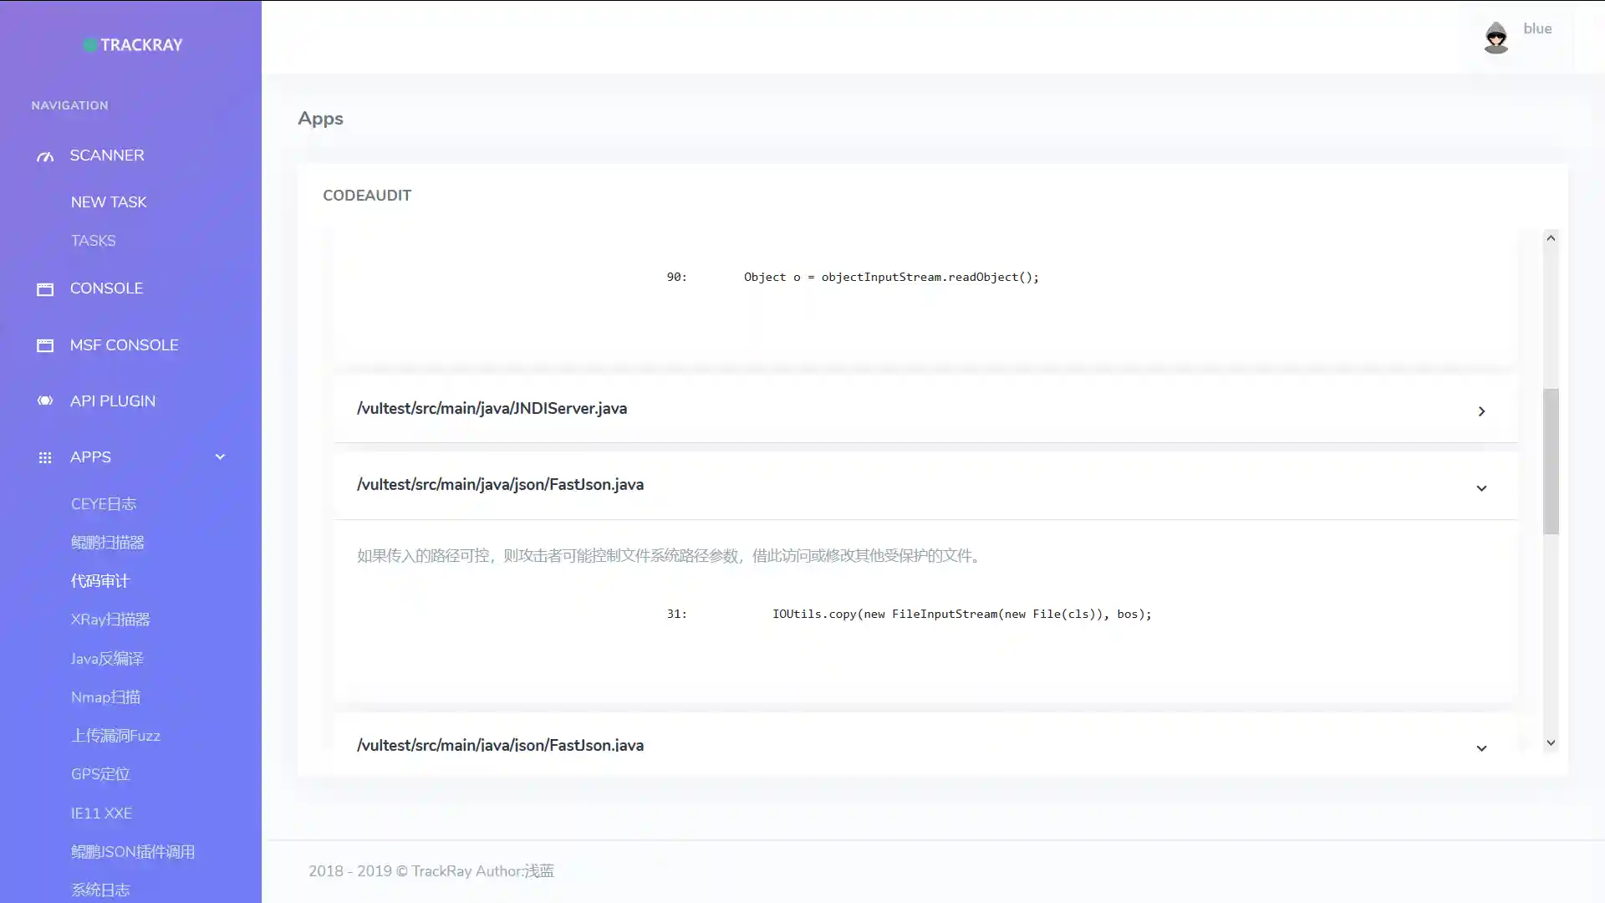Click the MSF Console window icon

[45, 345]
